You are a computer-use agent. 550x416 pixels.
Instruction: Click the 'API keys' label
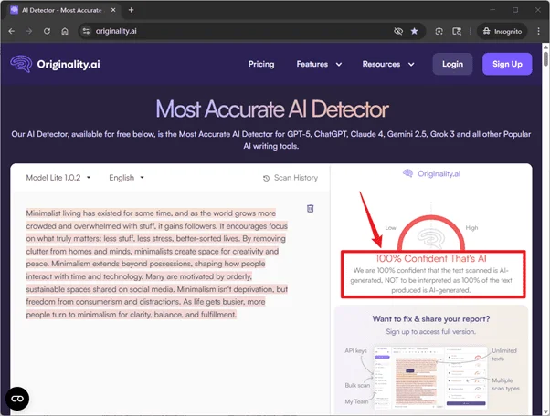(x=355, y=350)
